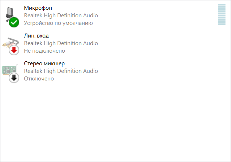Viewport: 231px width, 162px height.
Task: Click Realtek High Definition Audio under Лин. вход
Action: click(x=61, y=43)
